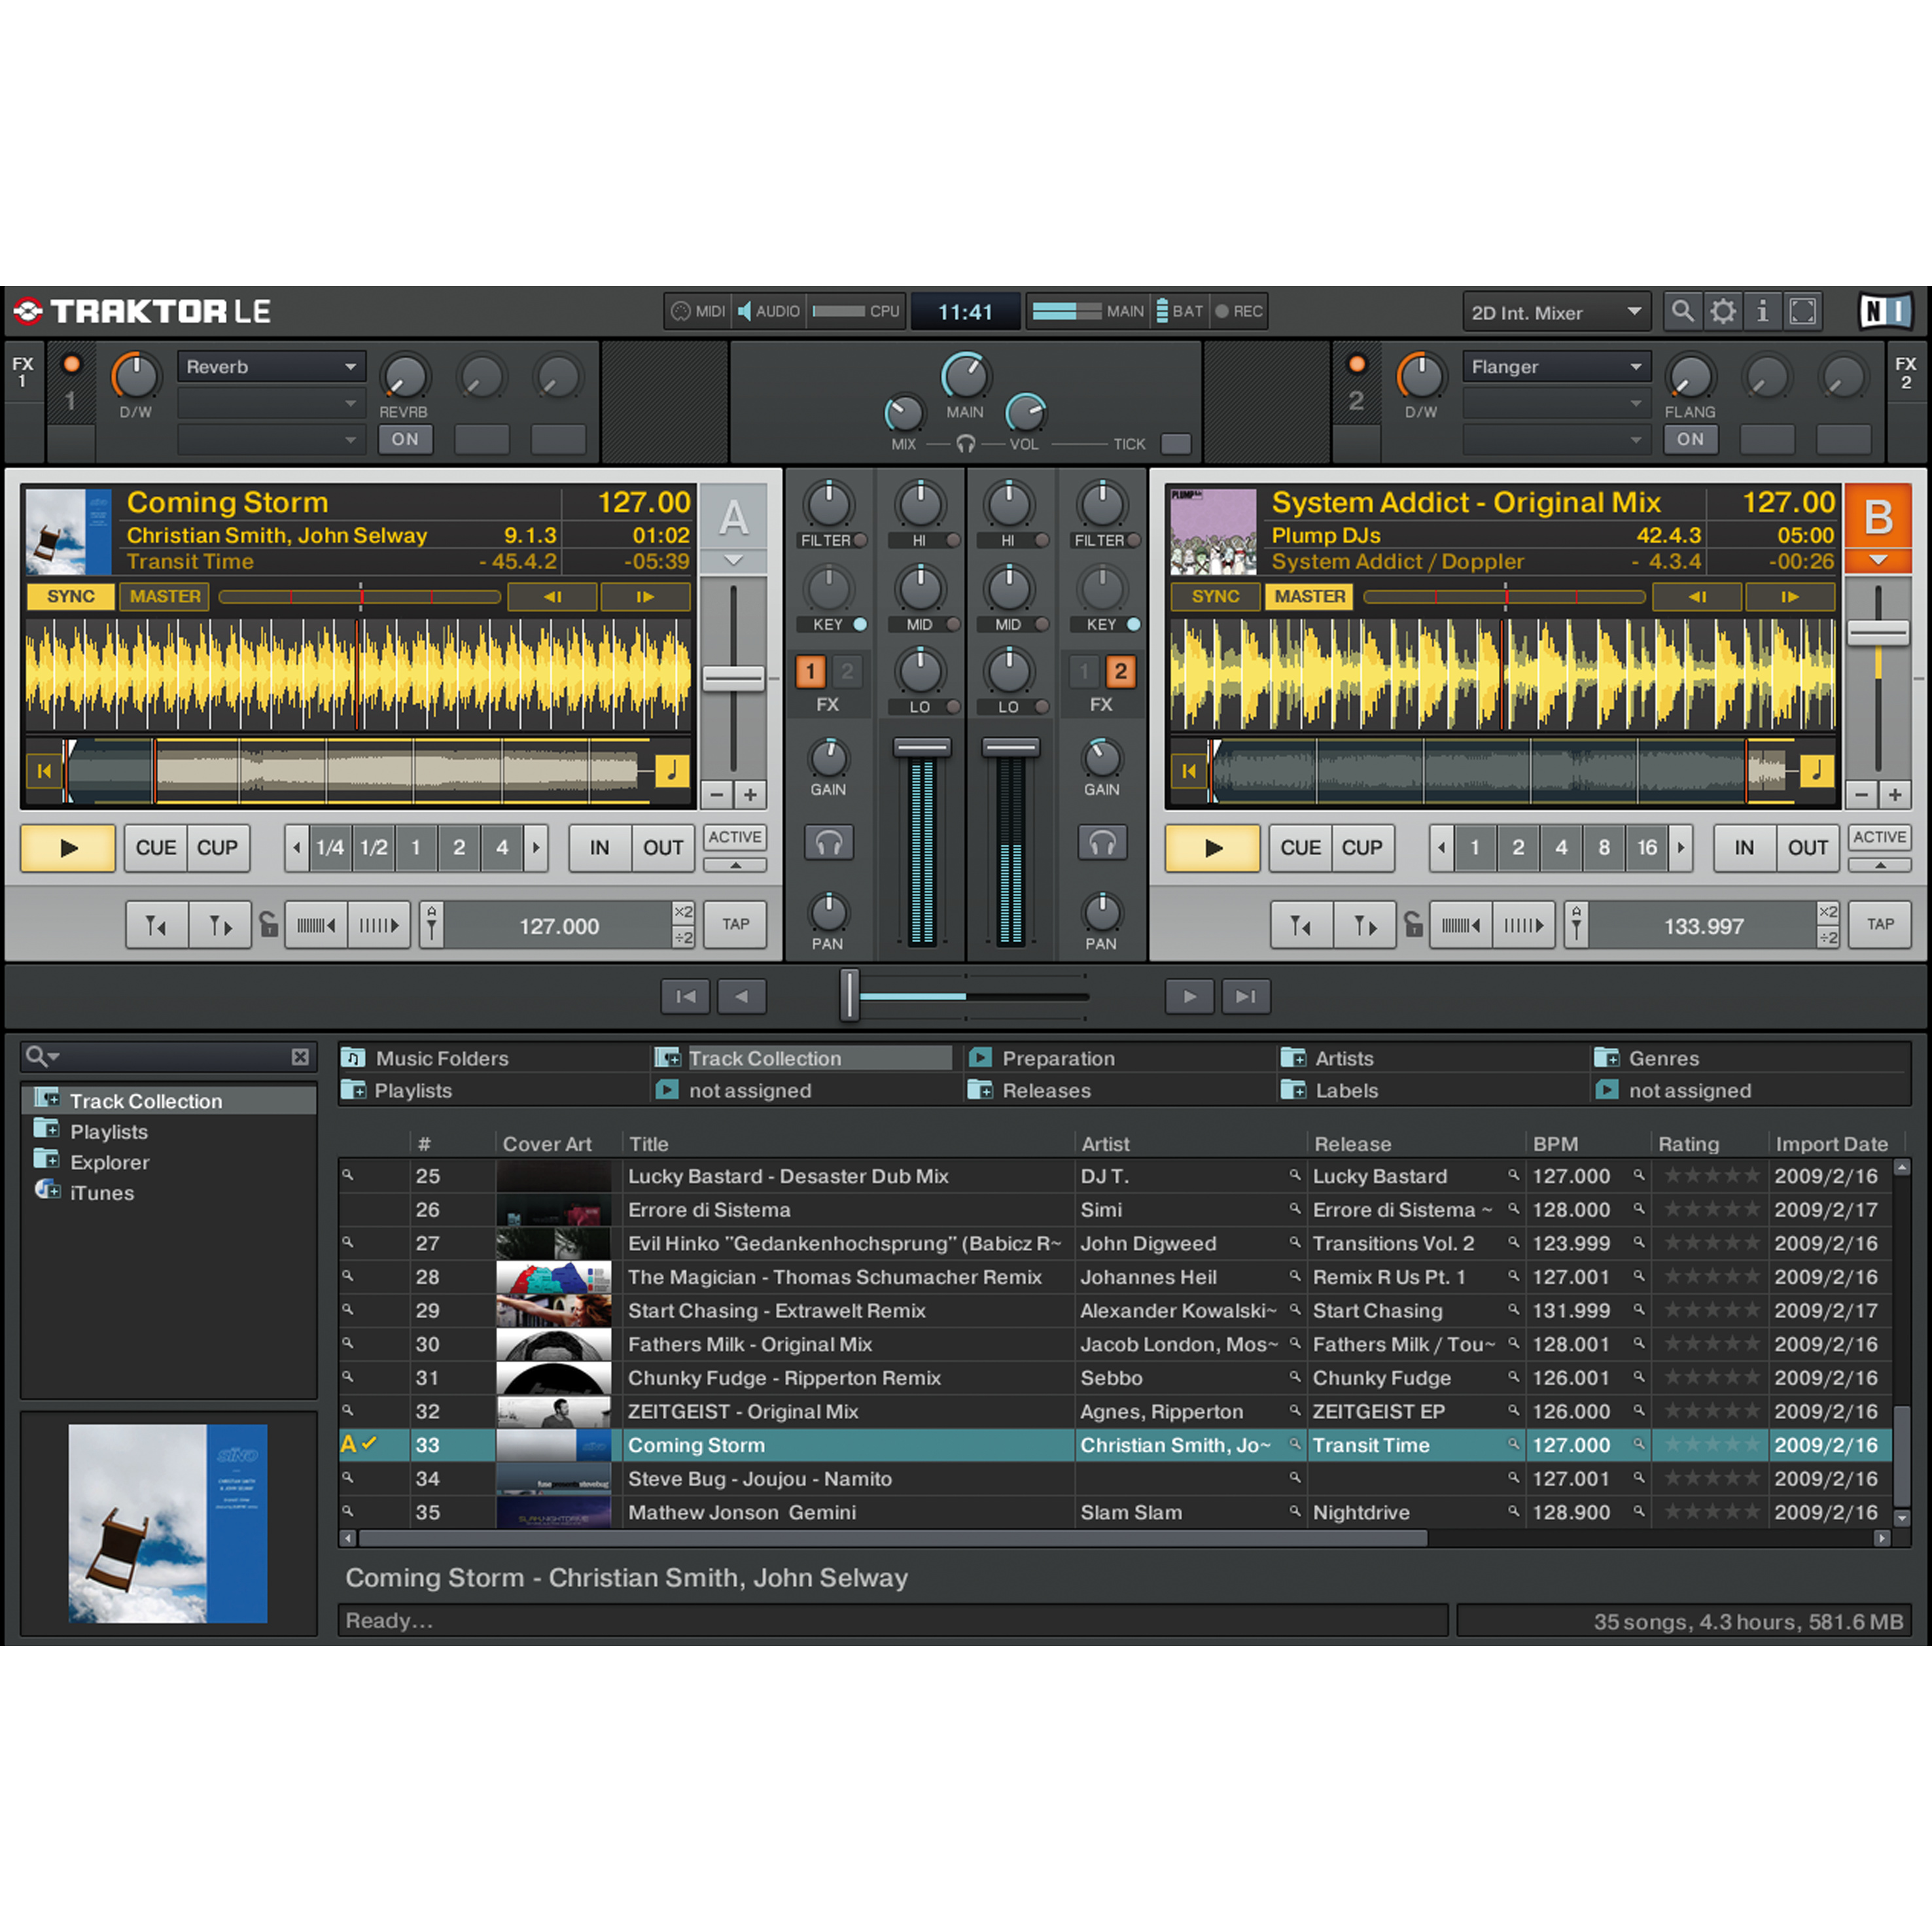Toggle FX 1 assign on Deck A channel

coord(811,671)
